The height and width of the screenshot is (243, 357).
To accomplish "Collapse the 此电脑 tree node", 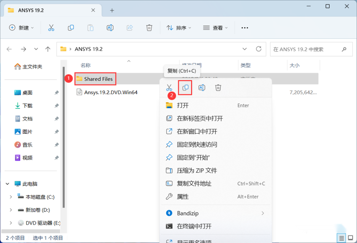I will click(x=8, y=184).
